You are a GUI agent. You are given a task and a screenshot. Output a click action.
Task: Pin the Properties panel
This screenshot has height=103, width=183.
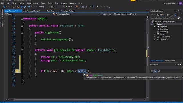(178, 64)
